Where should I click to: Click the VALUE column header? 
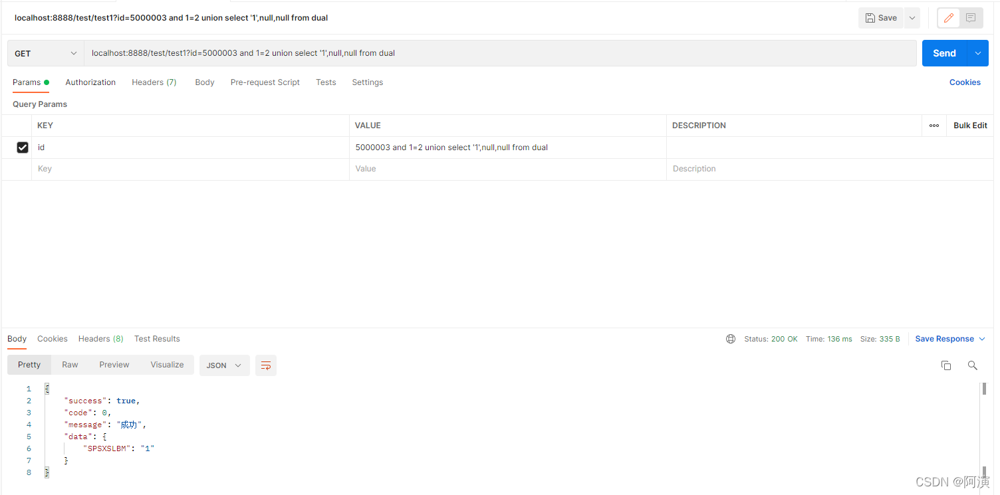(x=368, y=126)
